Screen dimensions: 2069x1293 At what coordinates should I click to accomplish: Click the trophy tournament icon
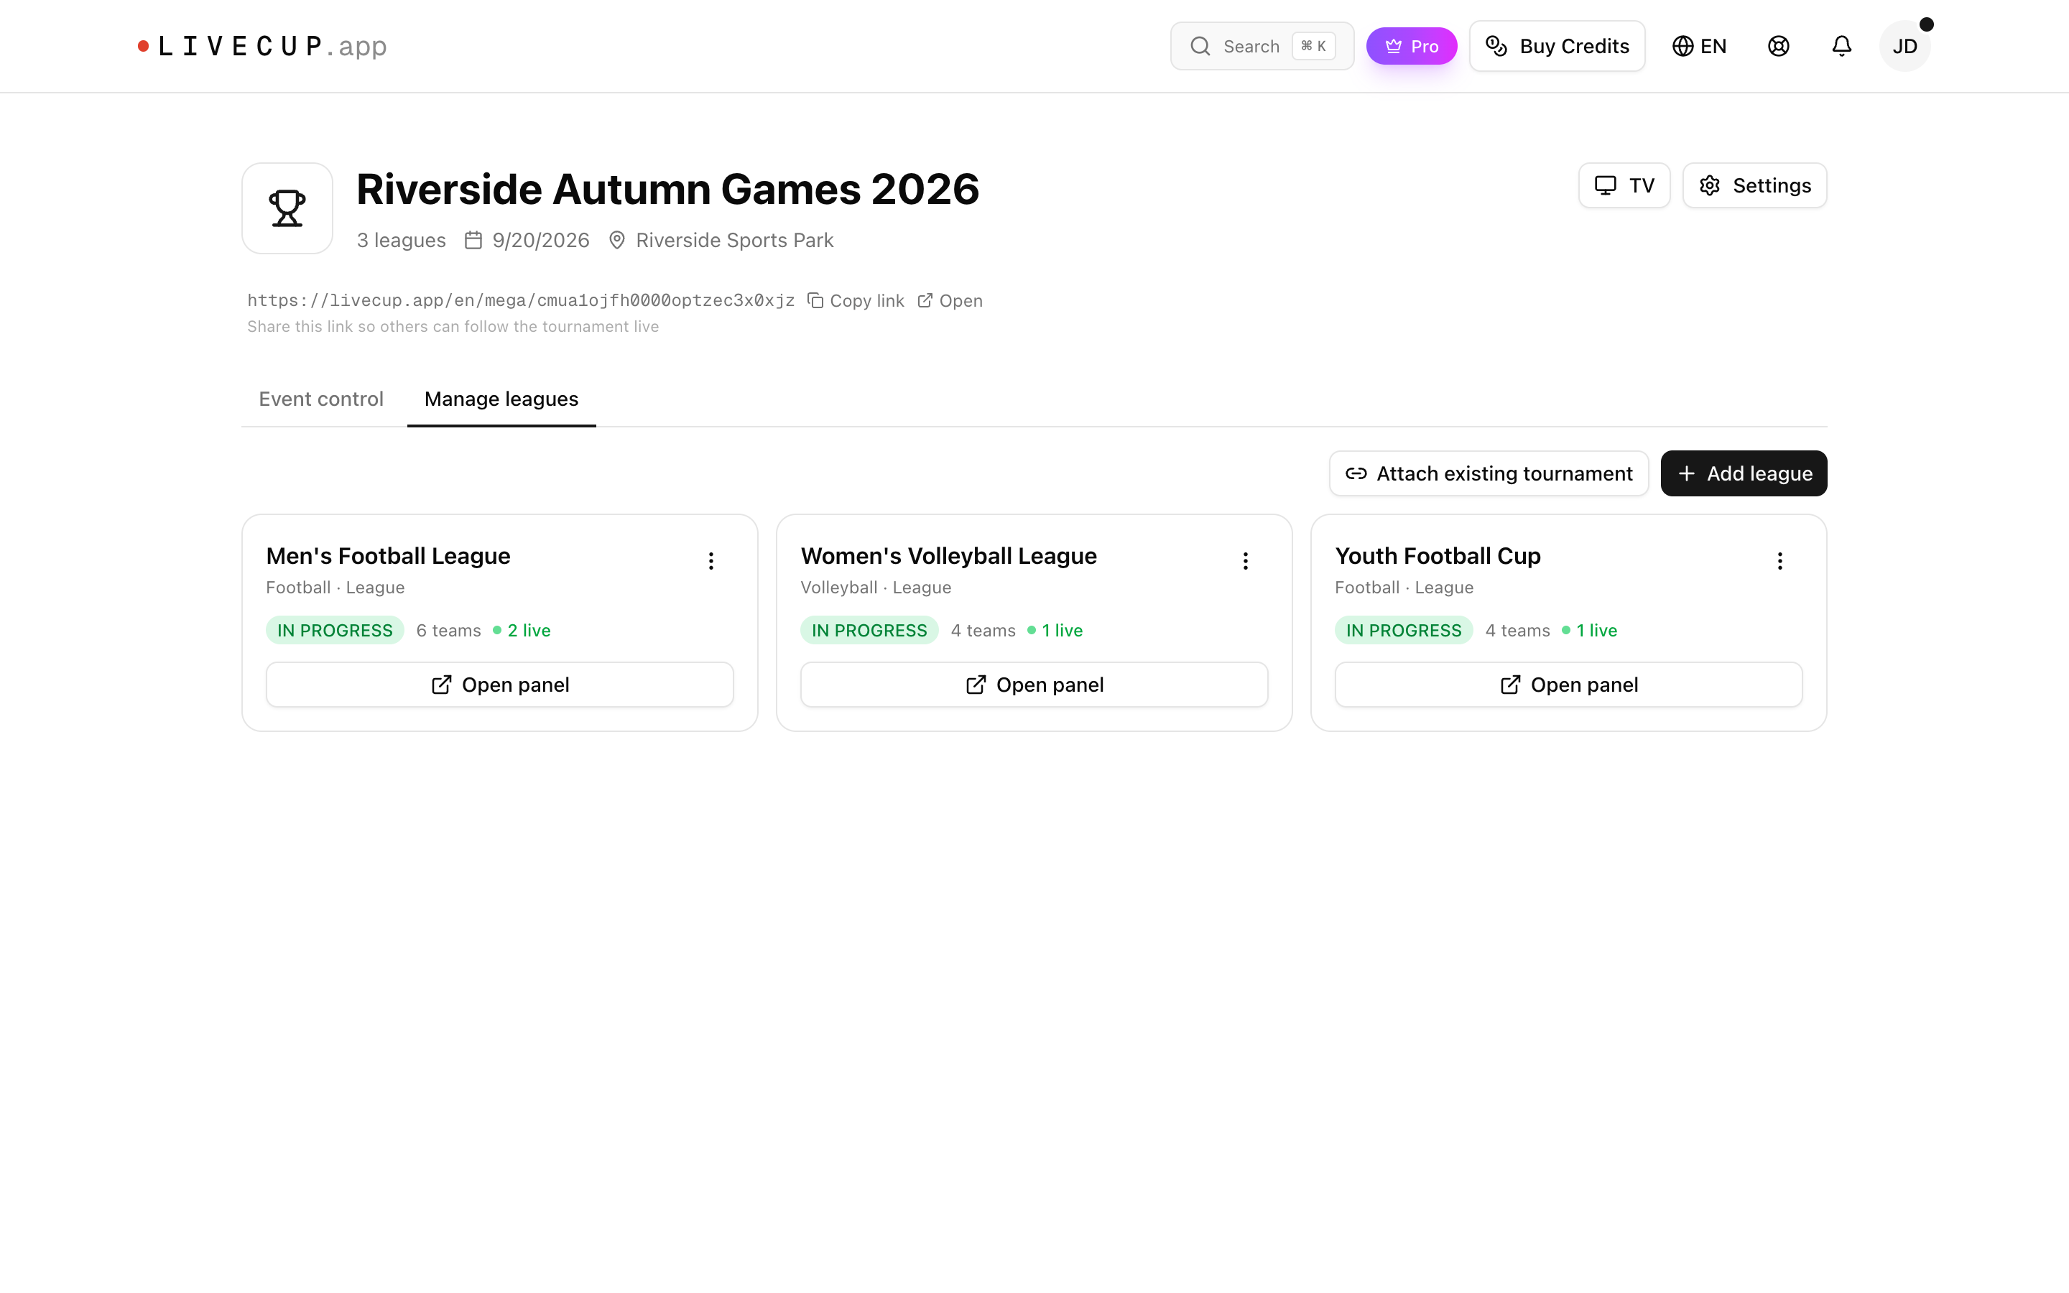(x=287, y=208)
